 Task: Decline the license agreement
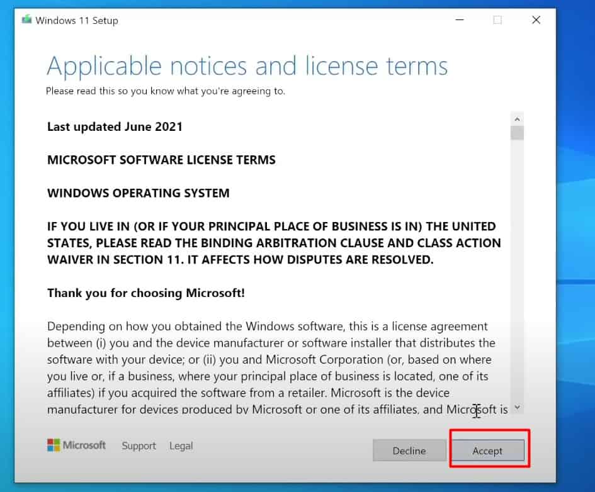tap(409, 450)
